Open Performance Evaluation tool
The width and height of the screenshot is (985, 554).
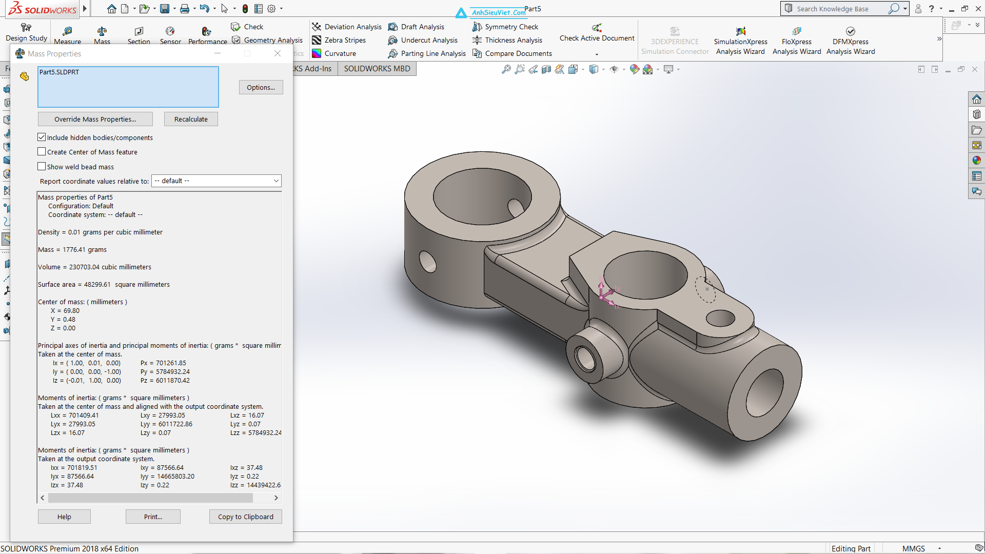tap(207, 36)
